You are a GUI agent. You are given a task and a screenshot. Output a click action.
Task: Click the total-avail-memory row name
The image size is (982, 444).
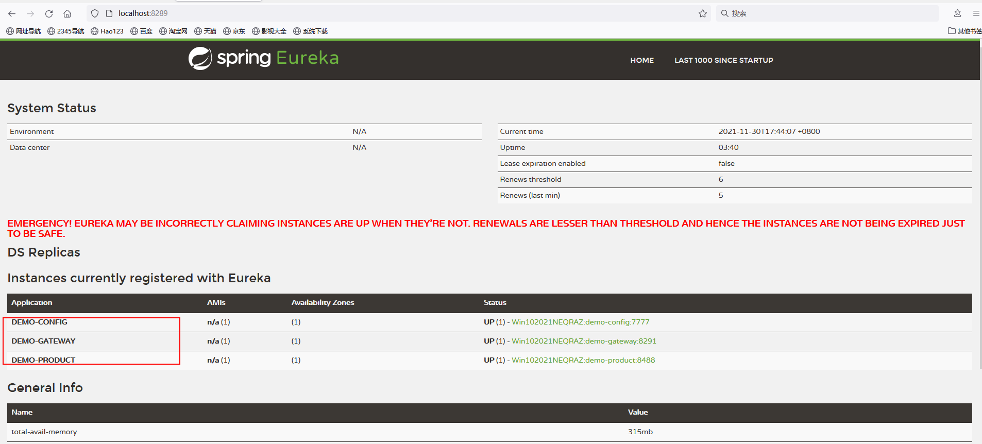tap(44, 432)
